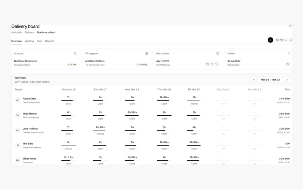Select the Lena Hoffman name
The height and width of the screenshot is (189, 303).
[x=30, y=129]
